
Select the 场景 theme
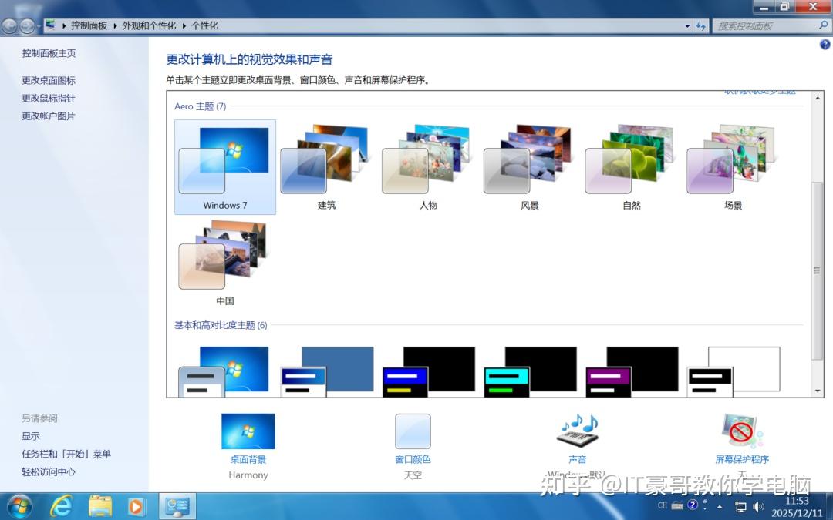tap(733, 167)
